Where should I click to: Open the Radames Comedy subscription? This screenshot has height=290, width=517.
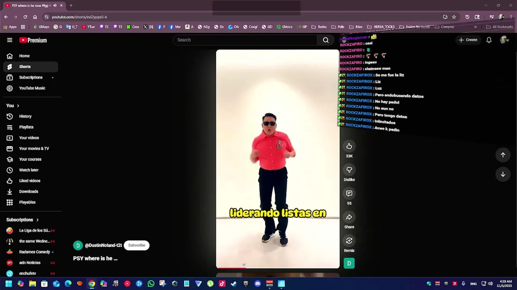tap(31, 252)
